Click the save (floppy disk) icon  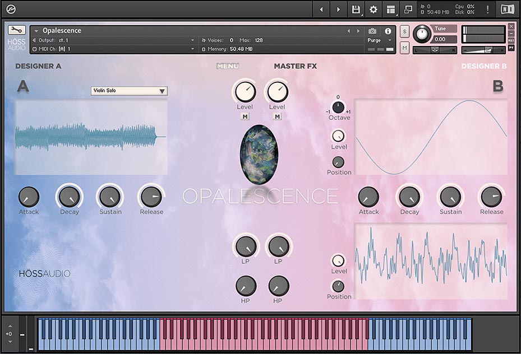pyautogui.click(x=356, y=8)
